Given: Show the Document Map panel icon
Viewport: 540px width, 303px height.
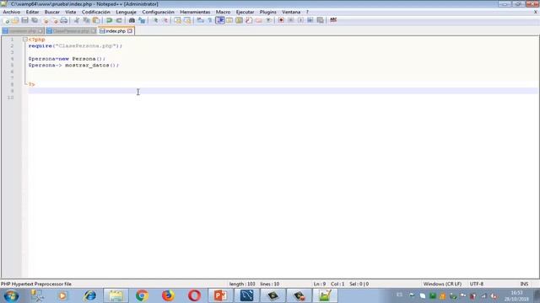Looking at the screenshot, I should (x=239, y=20).
